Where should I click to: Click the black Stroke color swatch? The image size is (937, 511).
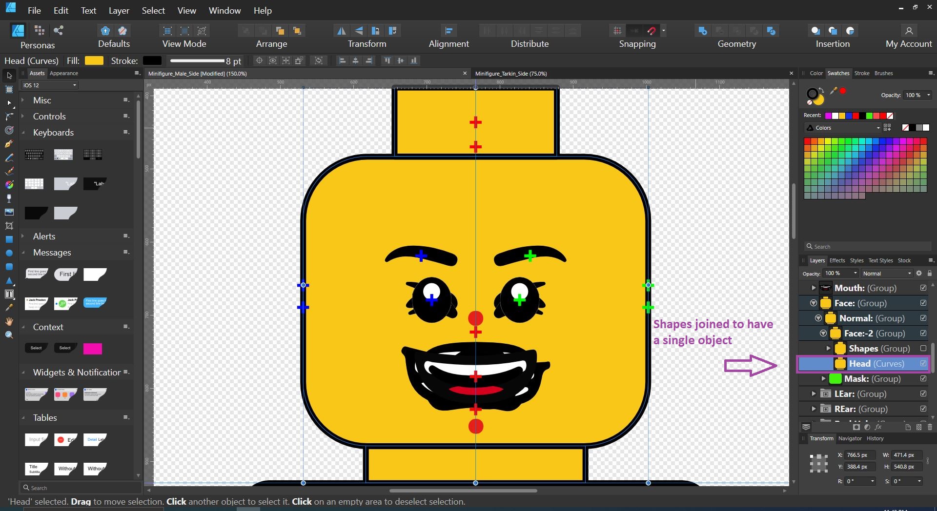click(152, 61)
